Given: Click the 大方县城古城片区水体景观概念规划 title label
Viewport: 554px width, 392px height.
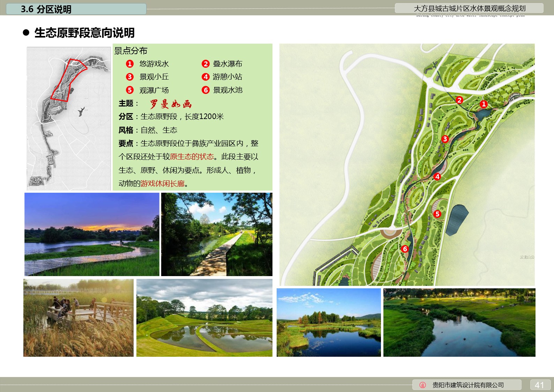Looking at the screenshot, I should 469,8.
